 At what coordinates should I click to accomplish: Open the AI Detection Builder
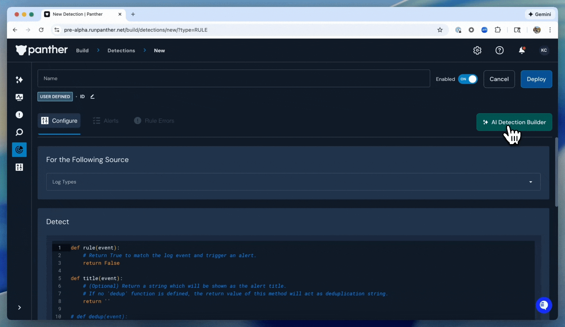[x=514, y=122]
